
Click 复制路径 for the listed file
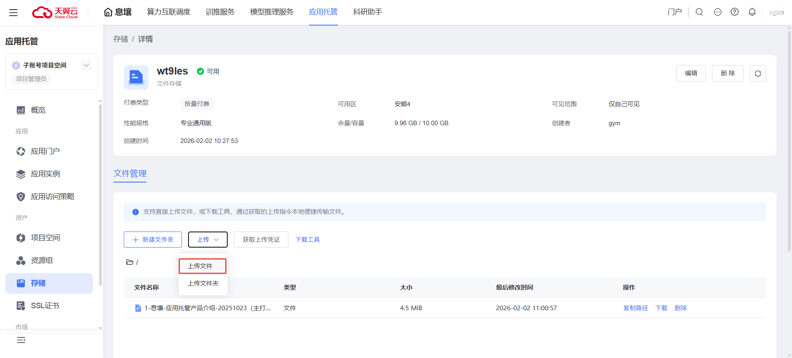tap(635, 308)
